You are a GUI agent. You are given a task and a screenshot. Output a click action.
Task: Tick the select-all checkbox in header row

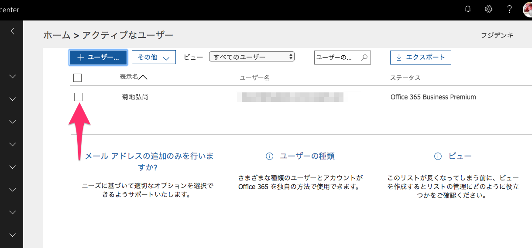click(x=78, y=78)
